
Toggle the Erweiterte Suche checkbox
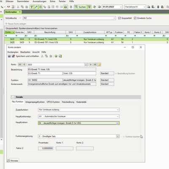point(135,18)
